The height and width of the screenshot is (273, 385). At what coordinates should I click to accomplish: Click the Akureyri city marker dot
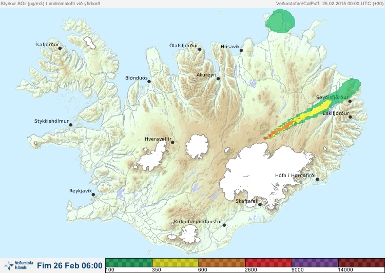pyautogui.click(x=218, y=79)
